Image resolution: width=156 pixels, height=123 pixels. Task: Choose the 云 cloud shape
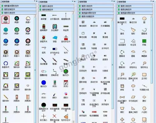[133, 88]
